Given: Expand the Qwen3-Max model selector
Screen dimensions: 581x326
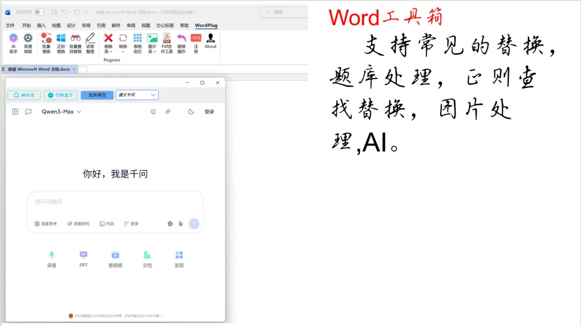Looking at the screenshot, I should click(61, 111).
